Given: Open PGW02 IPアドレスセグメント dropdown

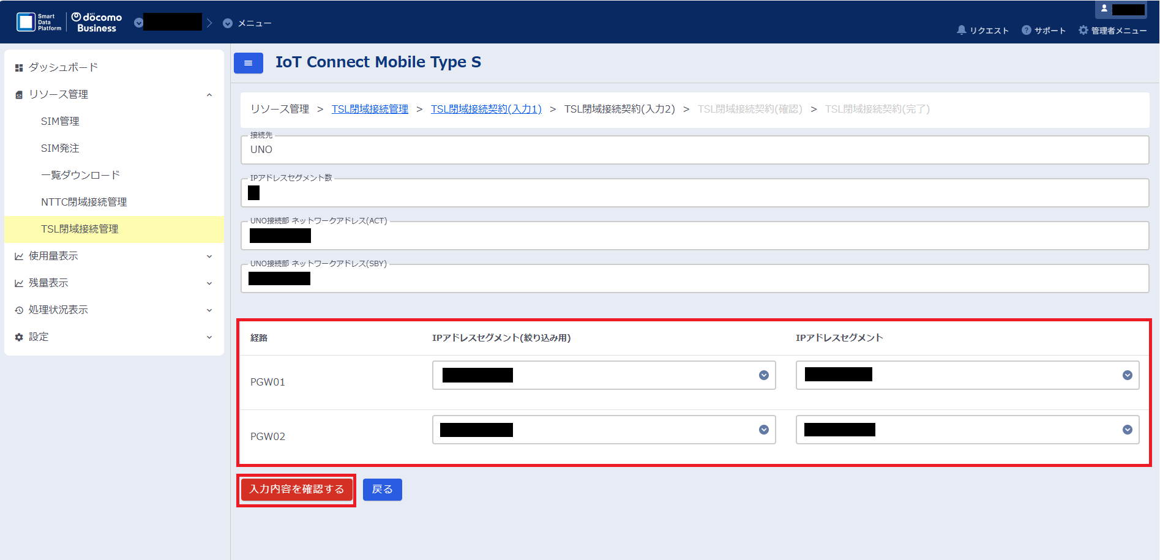Looking at the screenshot, I should pos(967,430).
